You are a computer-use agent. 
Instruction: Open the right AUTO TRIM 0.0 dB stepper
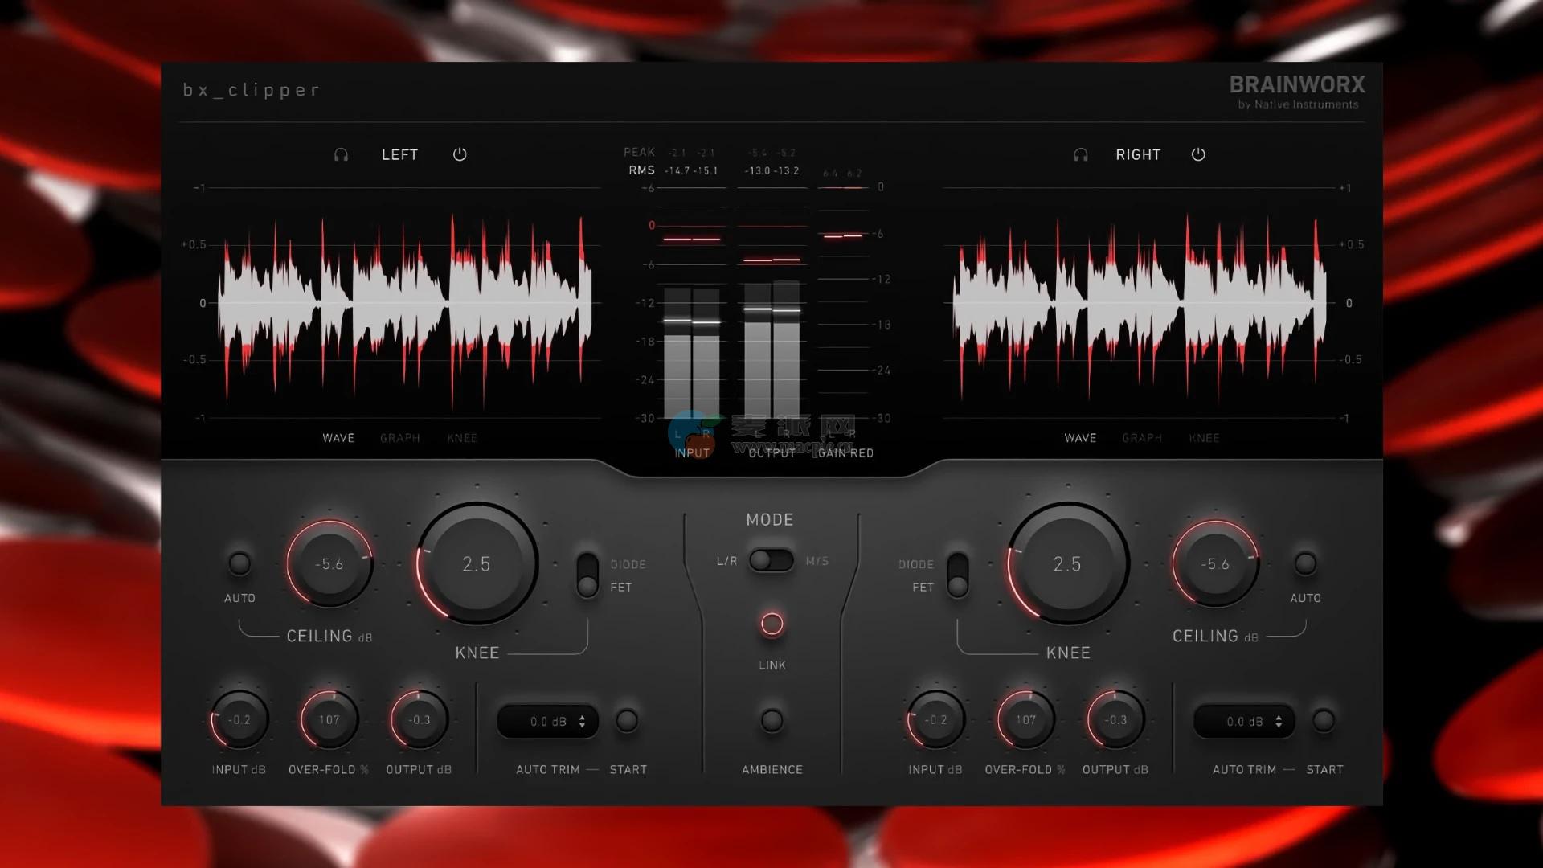point(1244,722)
